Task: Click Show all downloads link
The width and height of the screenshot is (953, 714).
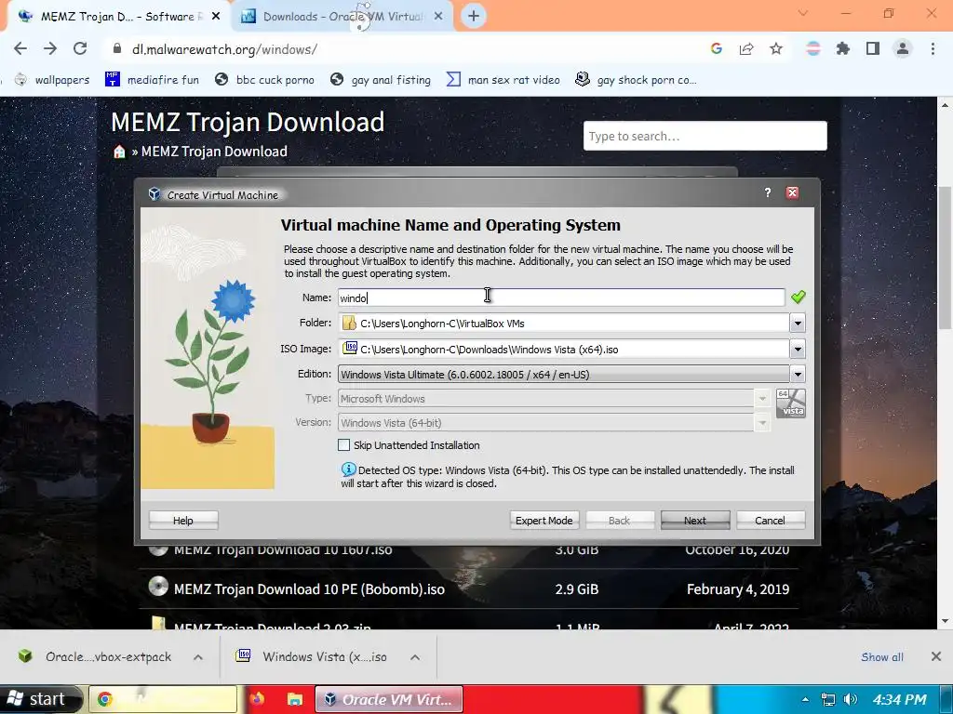Action: click(x=882, y=657)
